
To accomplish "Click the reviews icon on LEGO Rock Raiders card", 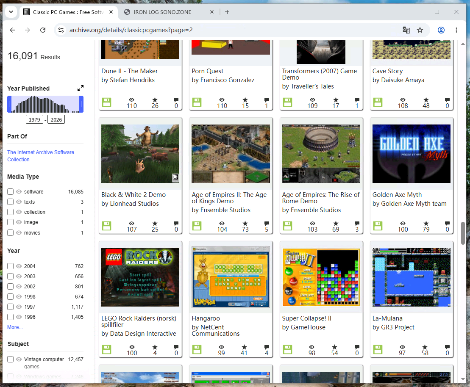I will 176,347.
